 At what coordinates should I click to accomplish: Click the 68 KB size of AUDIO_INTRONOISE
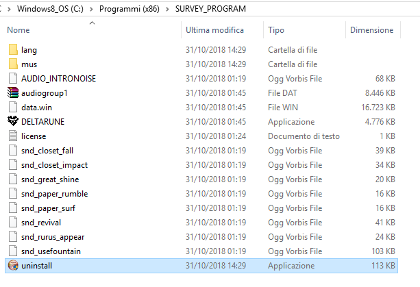click(x=385, y=79)
